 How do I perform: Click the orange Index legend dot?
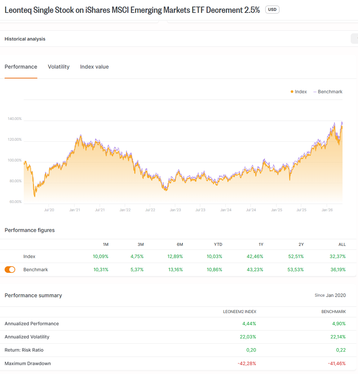(x=292, y=92)
